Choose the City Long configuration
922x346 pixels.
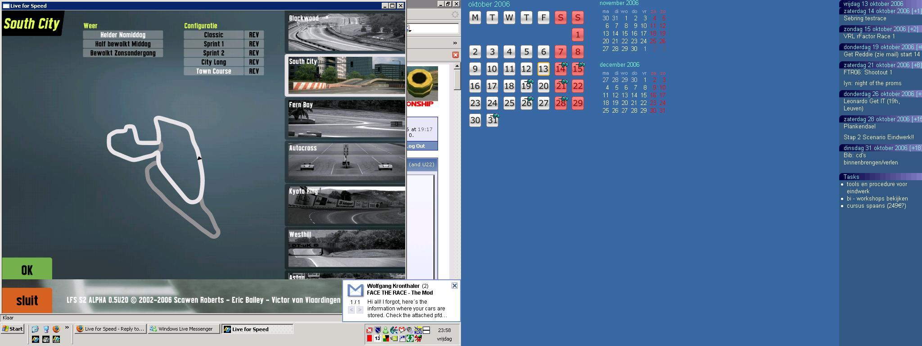pyautogui.click(x=213, y=62)
